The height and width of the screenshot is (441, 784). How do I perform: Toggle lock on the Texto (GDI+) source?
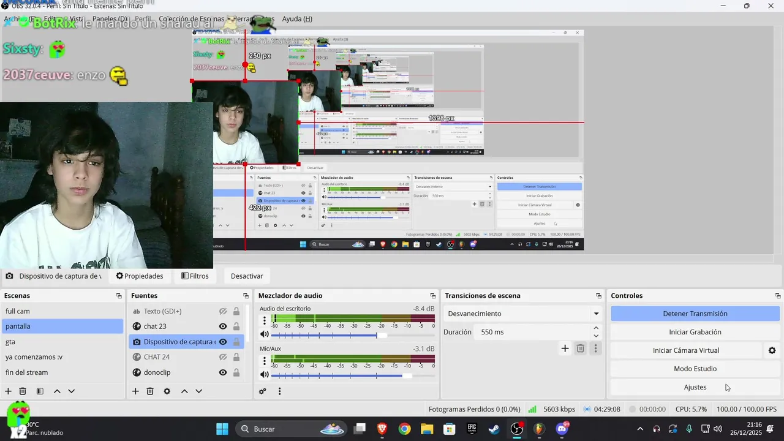coord(236,311)
